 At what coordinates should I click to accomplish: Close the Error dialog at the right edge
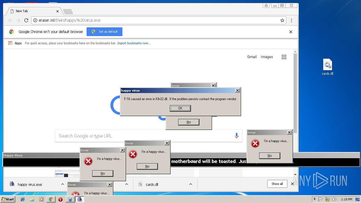point(289,133)
